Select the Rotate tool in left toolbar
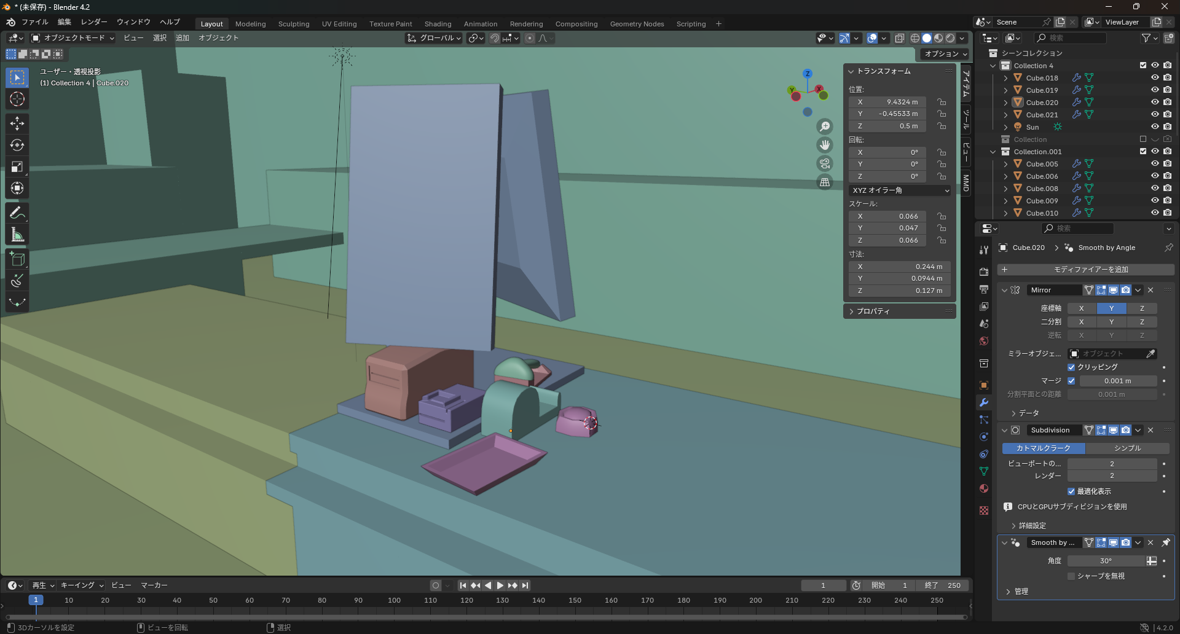Image resolution: width=1180 pixels, height=634 pixels. (x=17, y=145)
